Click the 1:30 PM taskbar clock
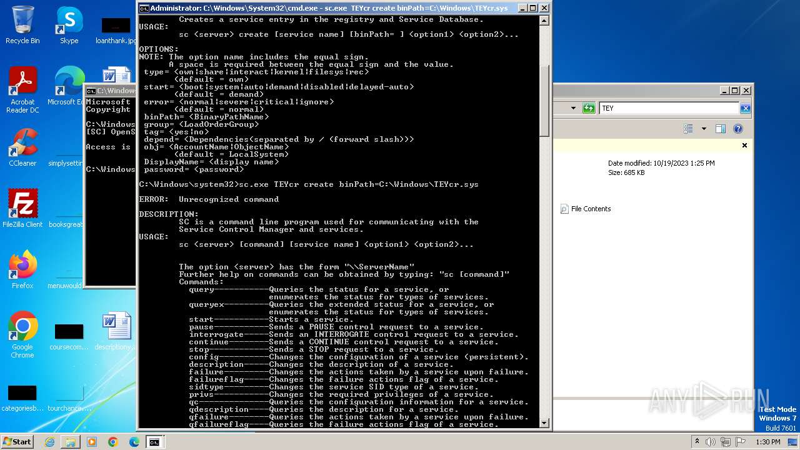800x450 pixels. (767, 442)
